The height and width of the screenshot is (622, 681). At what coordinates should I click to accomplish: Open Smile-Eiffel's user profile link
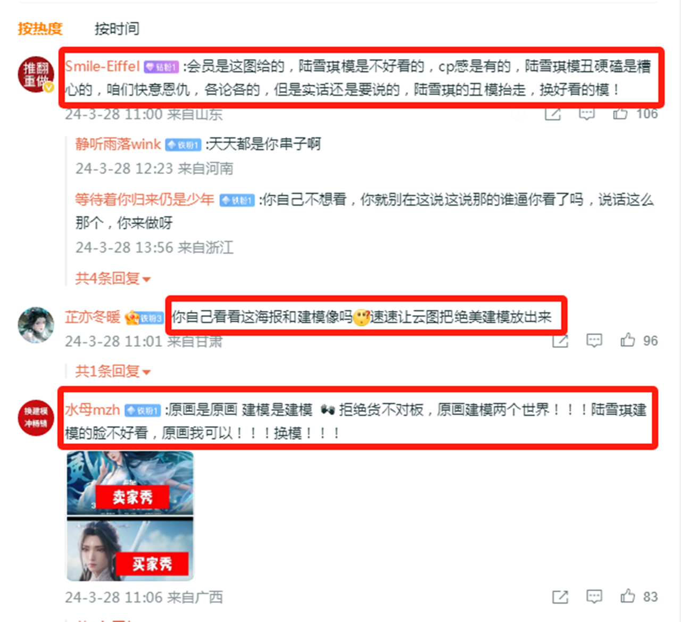click(x=102, y=66)
